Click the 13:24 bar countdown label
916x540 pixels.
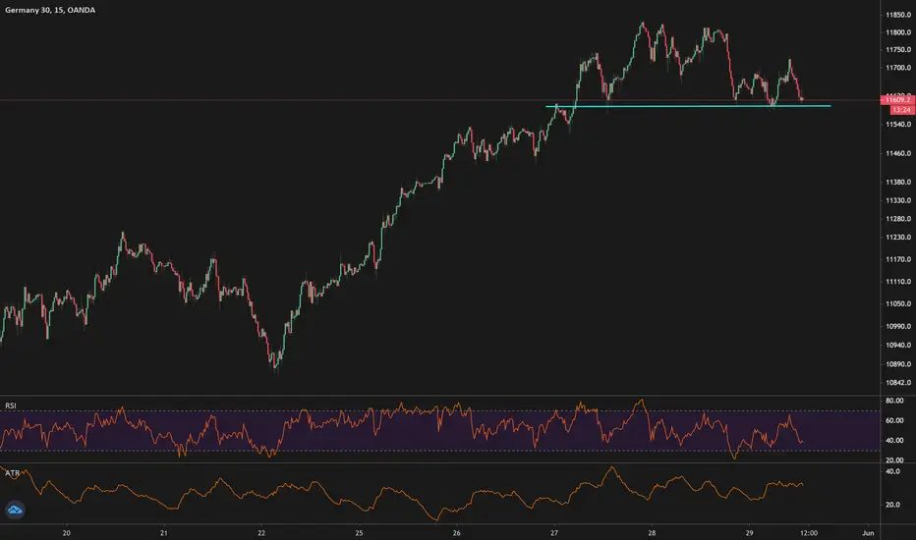click(901, 110)
